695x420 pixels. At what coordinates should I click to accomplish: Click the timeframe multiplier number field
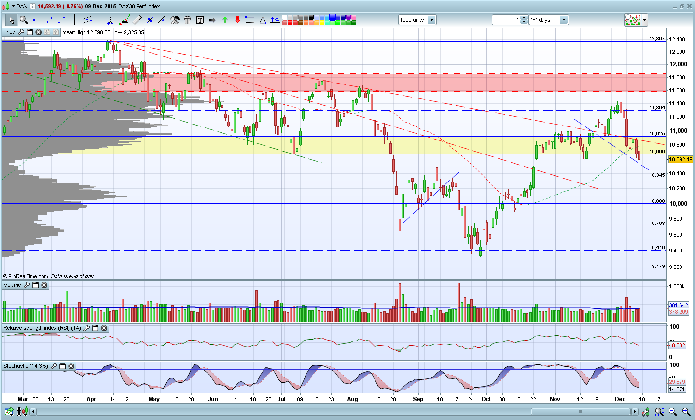(507, 20)
